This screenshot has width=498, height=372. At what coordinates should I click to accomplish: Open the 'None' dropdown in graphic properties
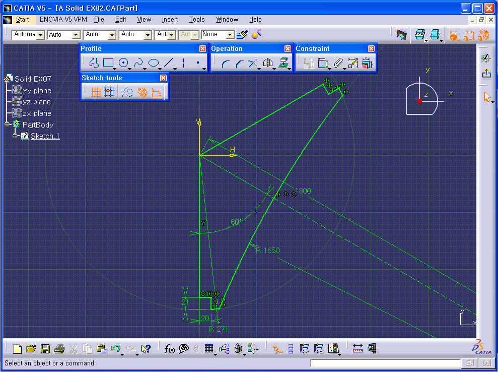coord(230,35)
